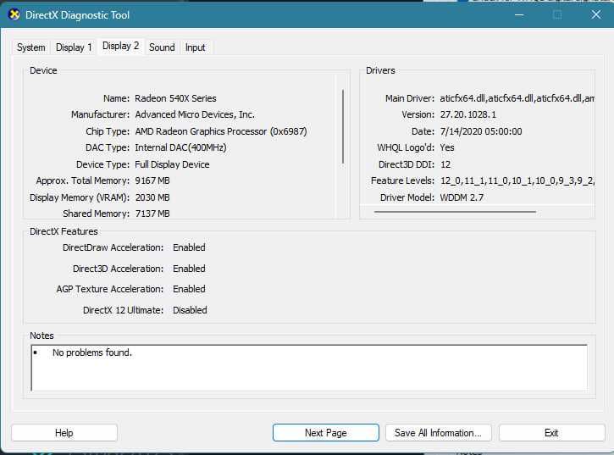Viewport: 614px width, 455px height.
Task: Click the '9167 MB' total memory value
Action: (x=152, y=180)
